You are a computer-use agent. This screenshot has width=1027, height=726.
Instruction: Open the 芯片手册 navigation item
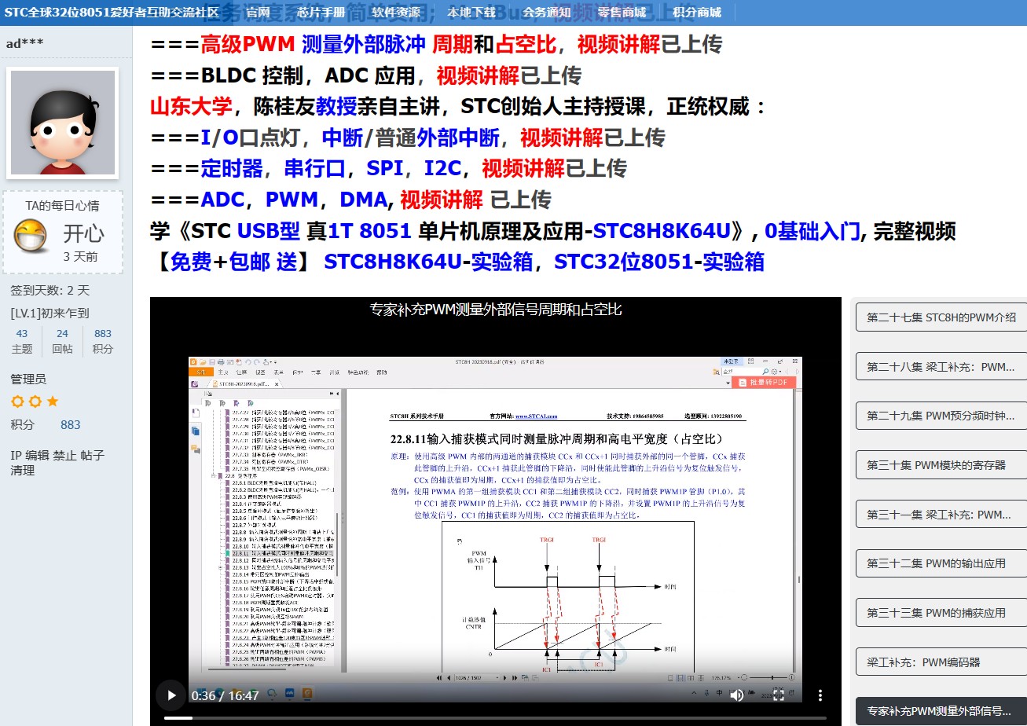point(321,13)
